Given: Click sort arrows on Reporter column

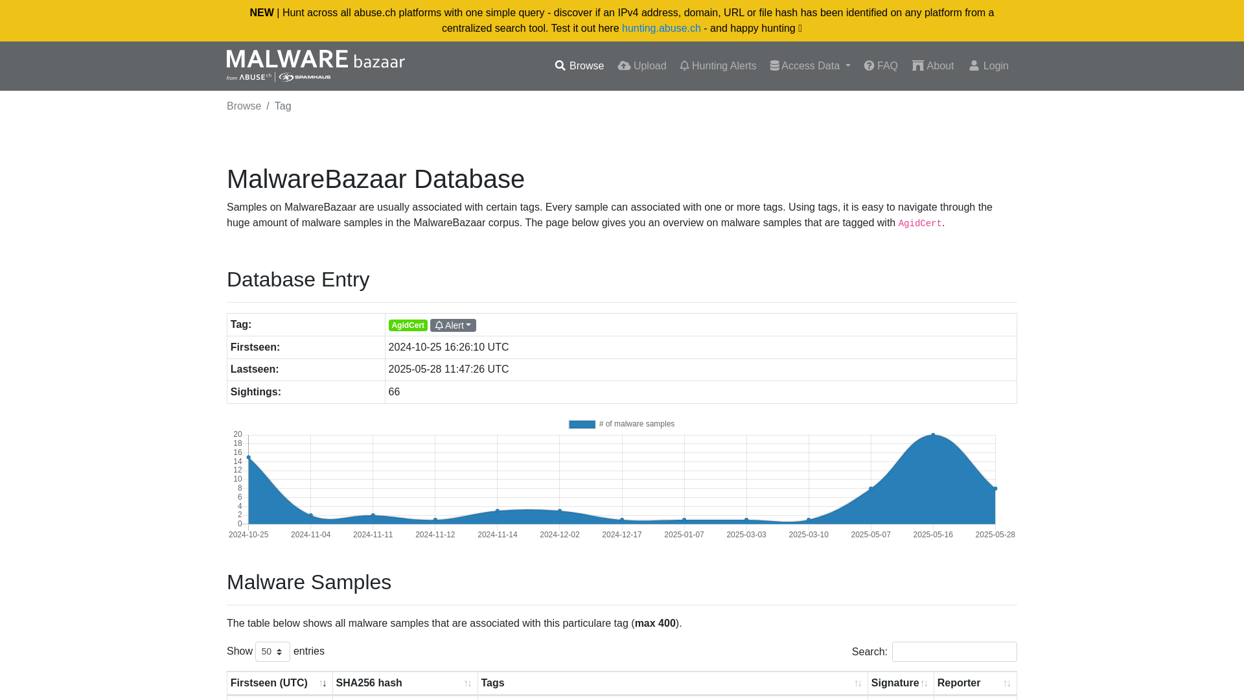Looking at the screenshot, I should click(1007, 684).
